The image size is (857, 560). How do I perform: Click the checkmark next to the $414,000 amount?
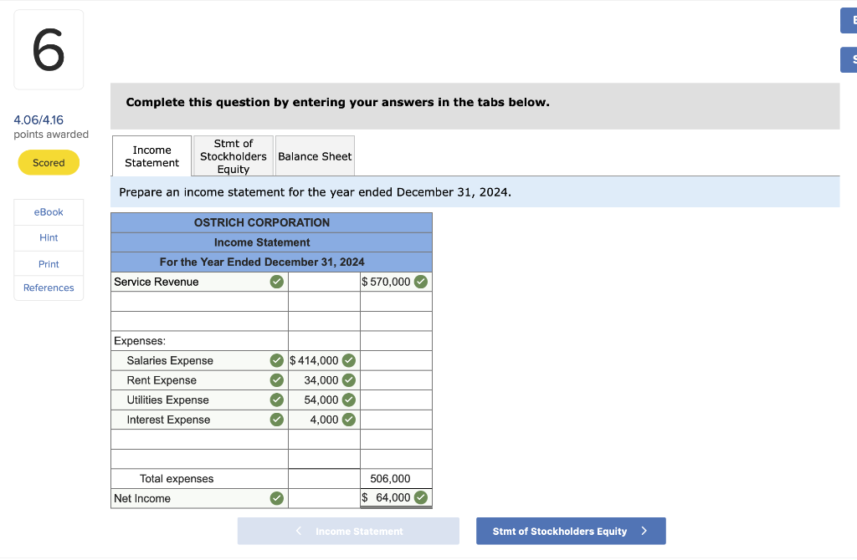pos(348,360)
